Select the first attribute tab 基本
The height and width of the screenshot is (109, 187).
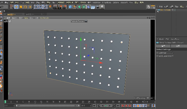(163, 46)
